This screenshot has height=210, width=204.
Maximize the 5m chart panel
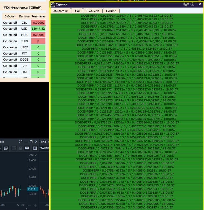click(31, 142)
